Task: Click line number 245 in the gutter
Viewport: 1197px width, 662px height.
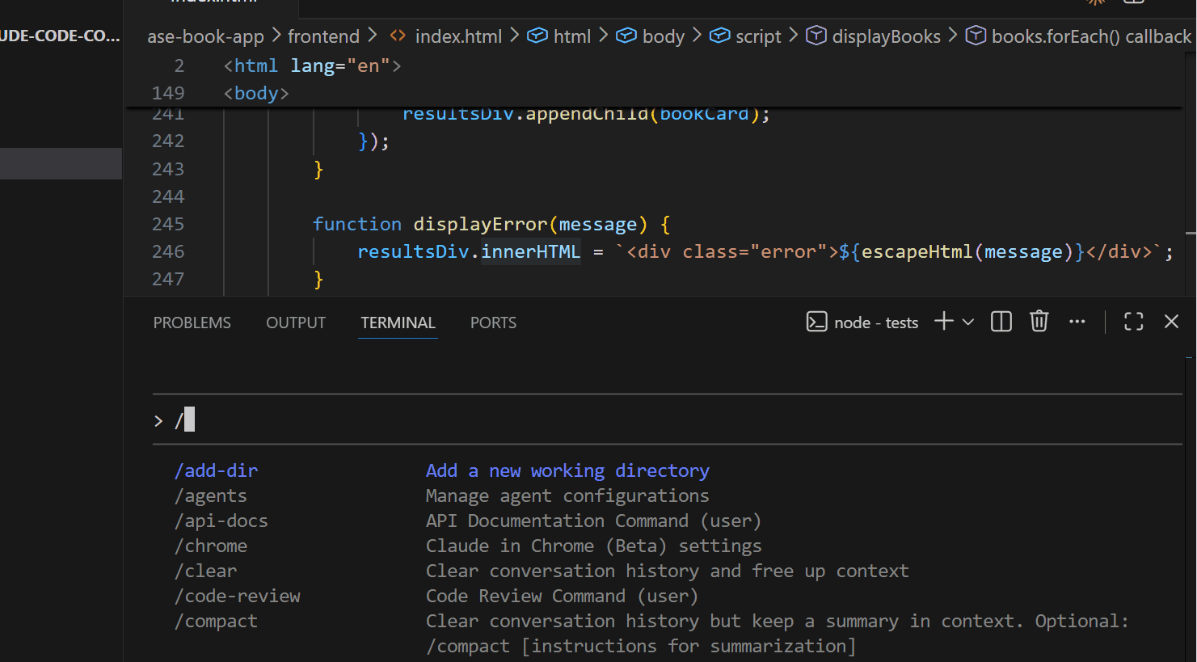Action: tap(168, 224)
